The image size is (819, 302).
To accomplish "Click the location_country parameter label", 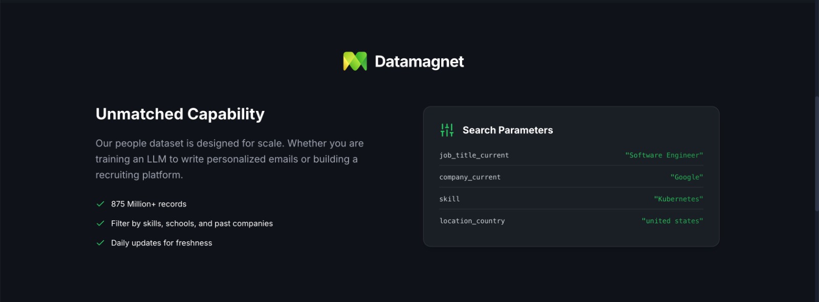I will [472, 221].
